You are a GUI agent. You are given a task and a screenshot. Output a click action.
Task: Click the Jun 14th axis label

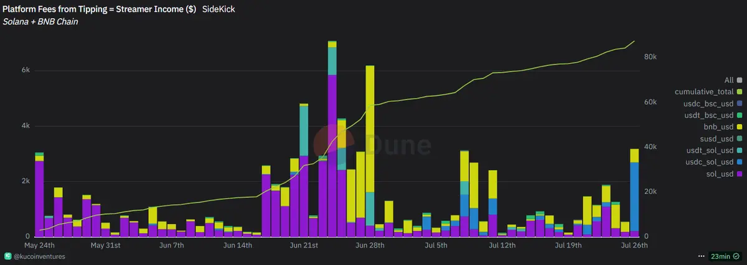(238, 246)
